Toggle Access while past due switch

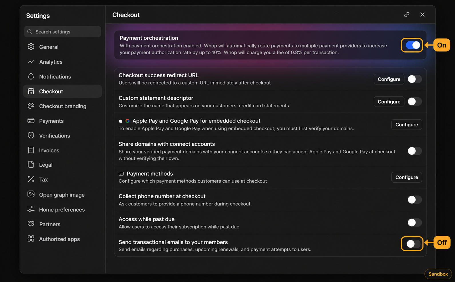(x=415, y=223)
